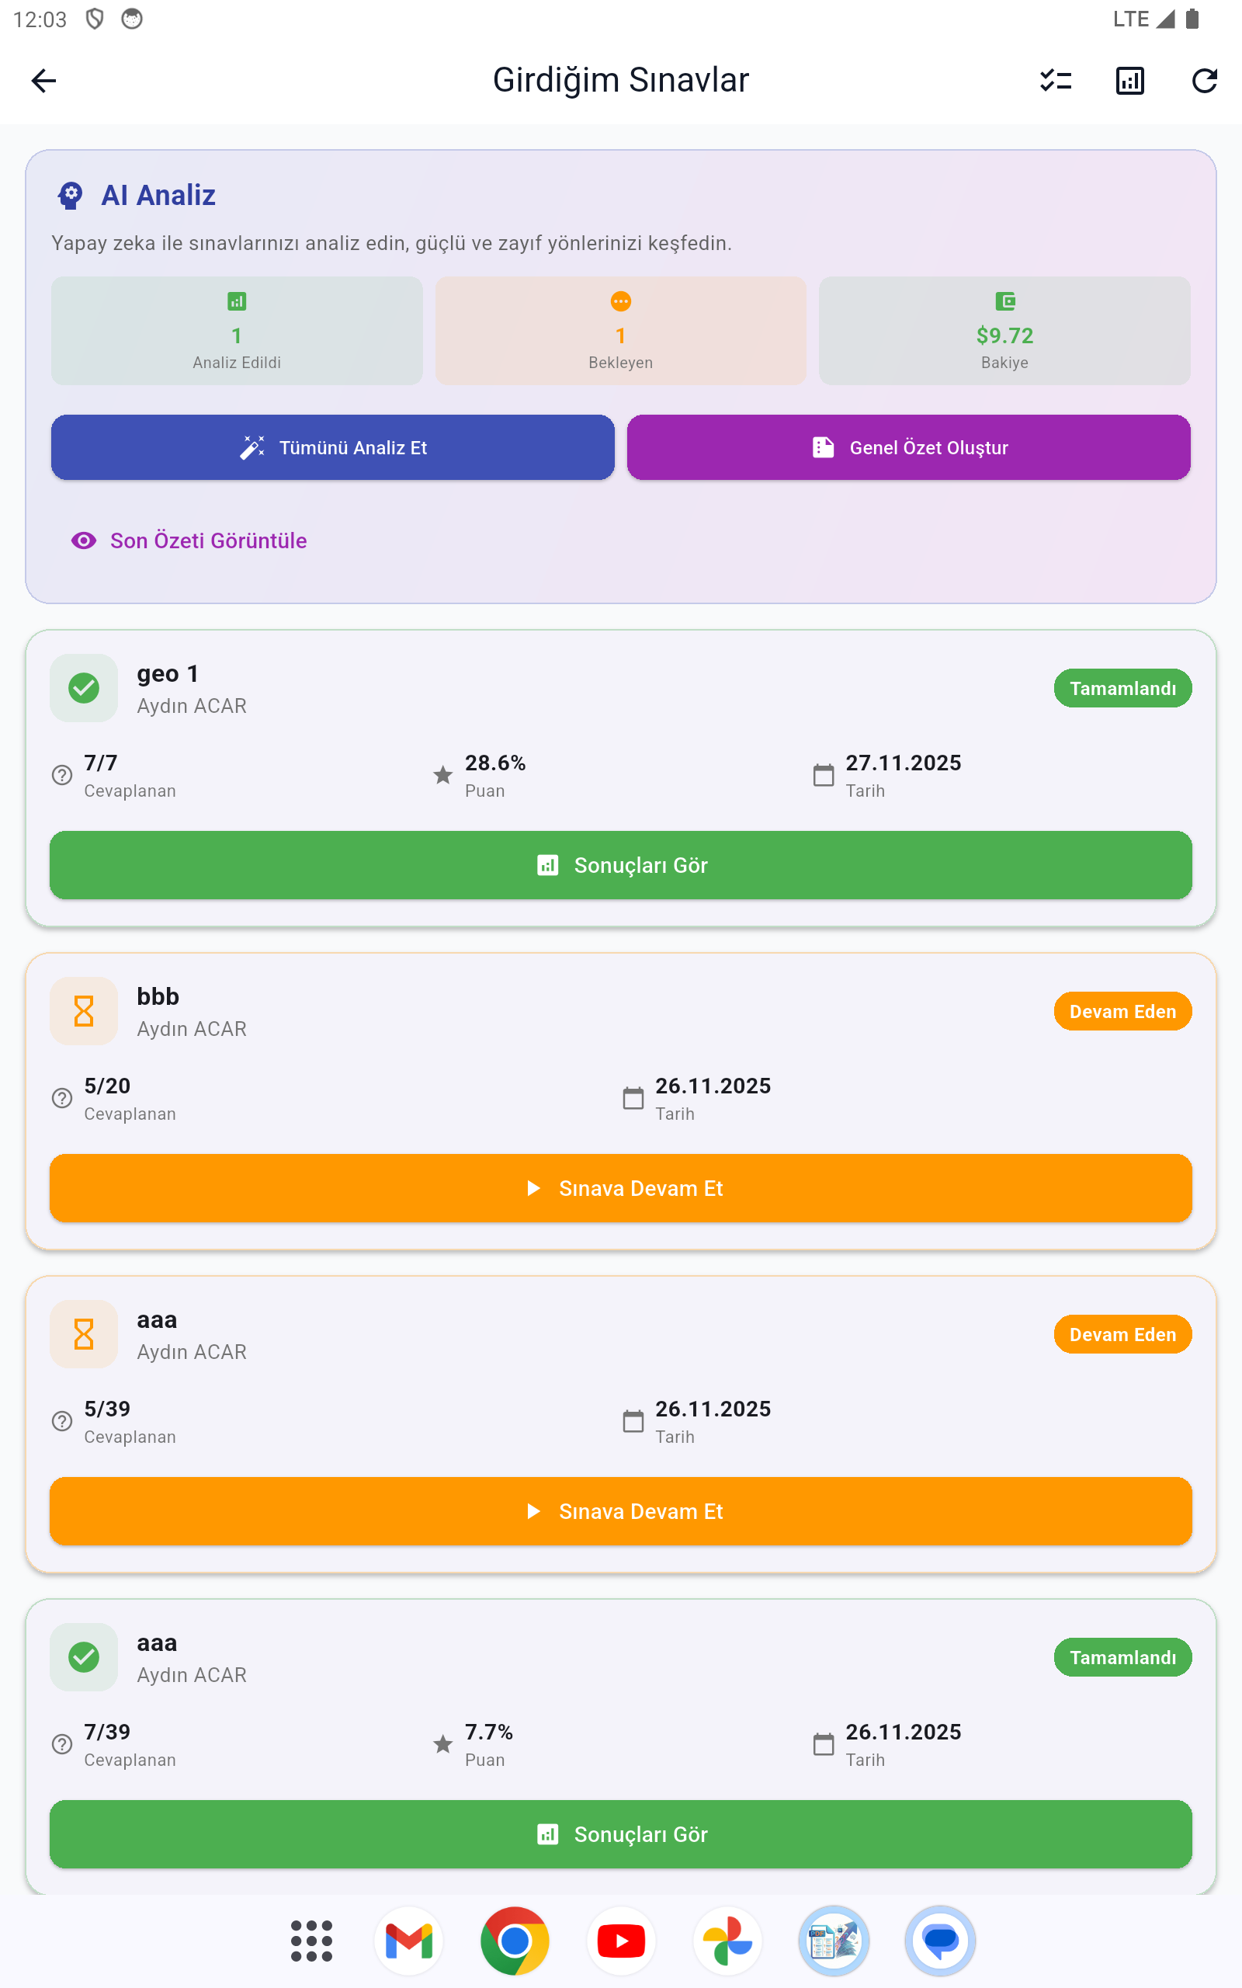Resume the aaa exam with 5/39 answered
The width and height of the screenshot is (1242, 1988).
tap(620, 1510)
